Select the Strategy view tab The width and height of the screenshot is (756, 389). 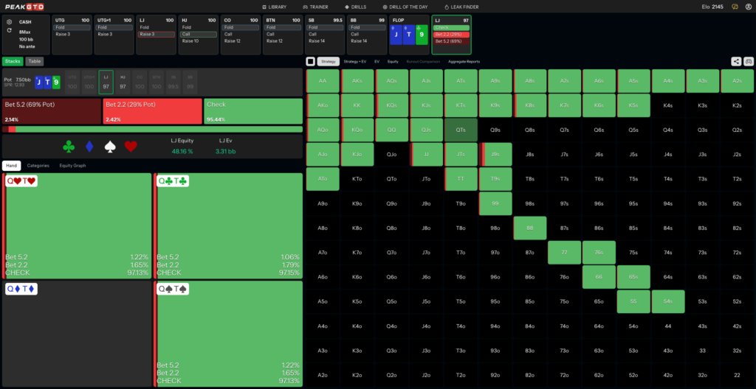[329, 62]
